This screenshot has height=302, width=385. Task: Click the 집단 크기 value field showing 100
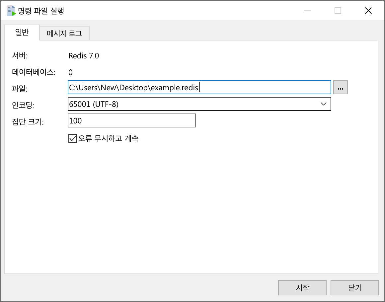point(131,120)
